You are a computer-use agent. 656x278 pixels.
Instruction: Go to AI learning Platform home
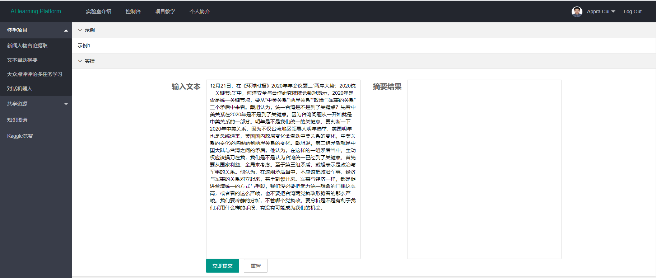(36, 11)
